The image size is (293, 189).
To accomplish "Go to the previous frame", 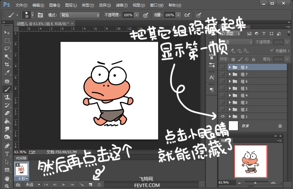I will point(55,184).
